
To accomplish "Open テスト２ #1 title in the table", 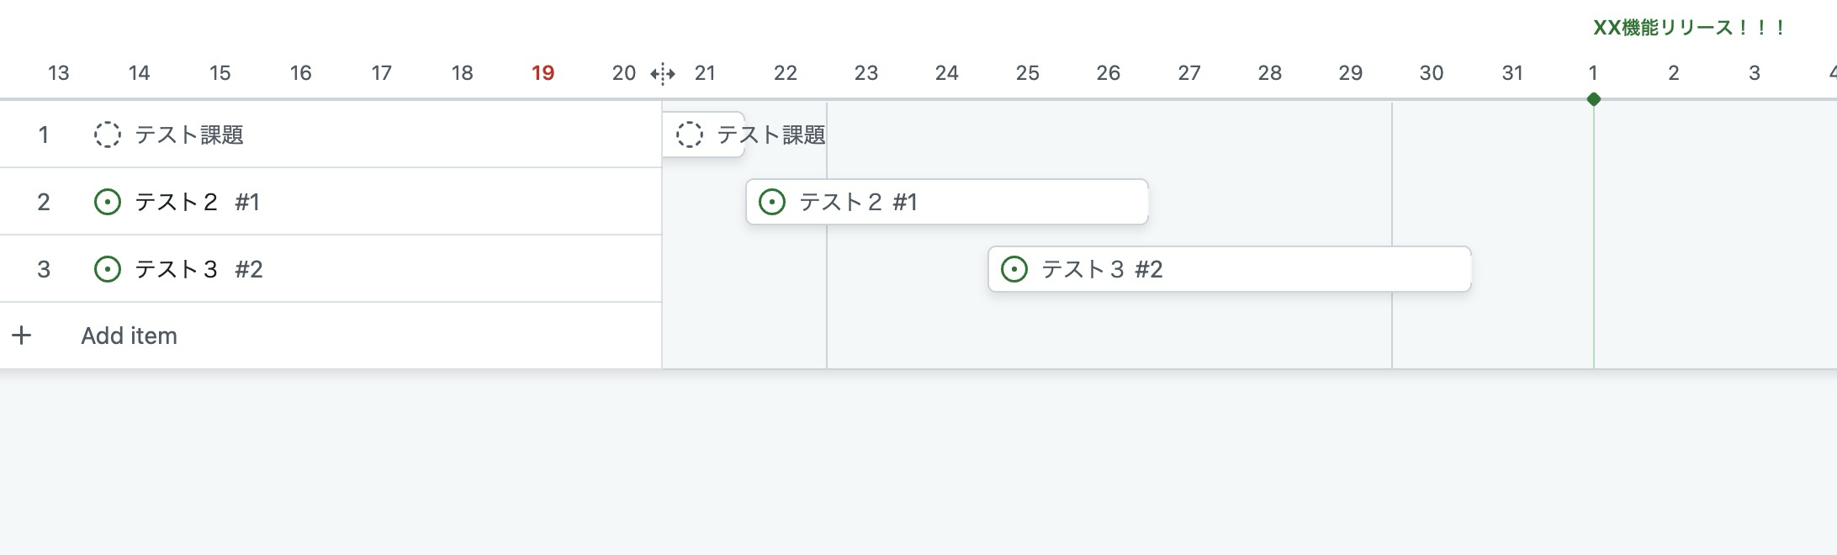I will (197, 202).
